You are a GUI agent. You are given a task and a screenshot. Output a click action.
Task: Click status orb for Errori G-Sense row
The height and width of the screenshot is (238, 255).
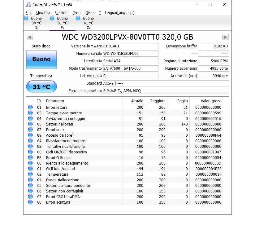(x=30, y=157)
